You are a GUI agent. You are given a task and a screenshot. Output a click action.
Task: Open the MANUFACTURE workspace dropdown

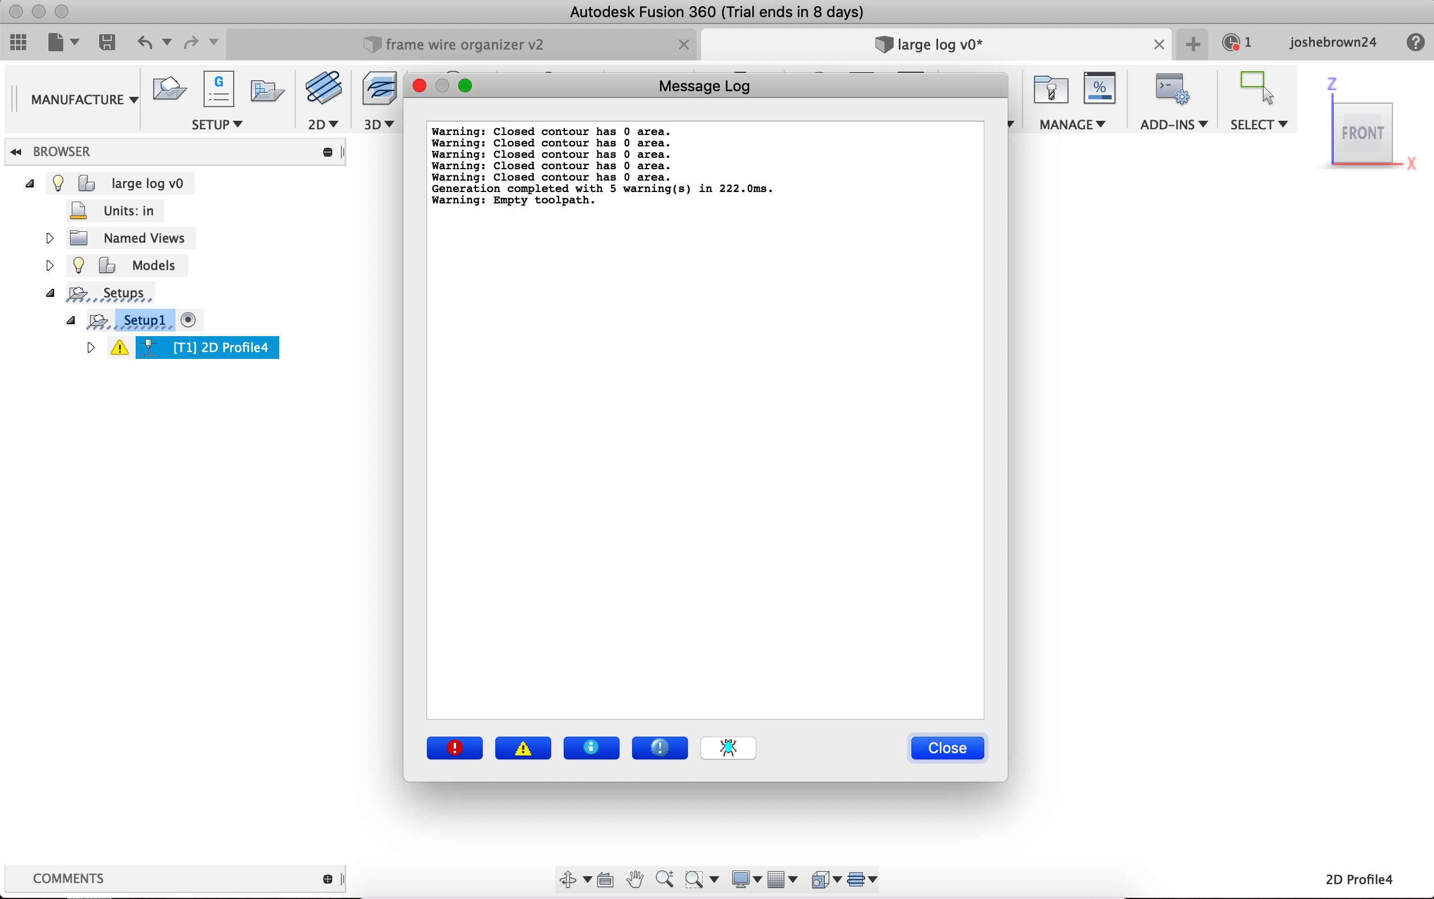point(84,99)
